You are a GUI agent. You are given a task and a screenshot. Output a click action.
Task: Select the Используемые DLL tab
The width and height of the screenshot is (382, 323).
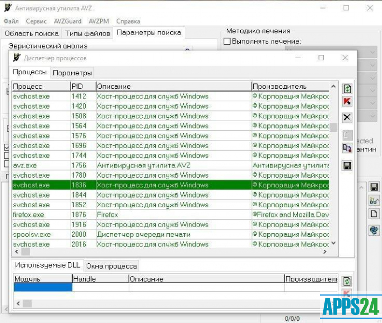click(x=47, y=265)
